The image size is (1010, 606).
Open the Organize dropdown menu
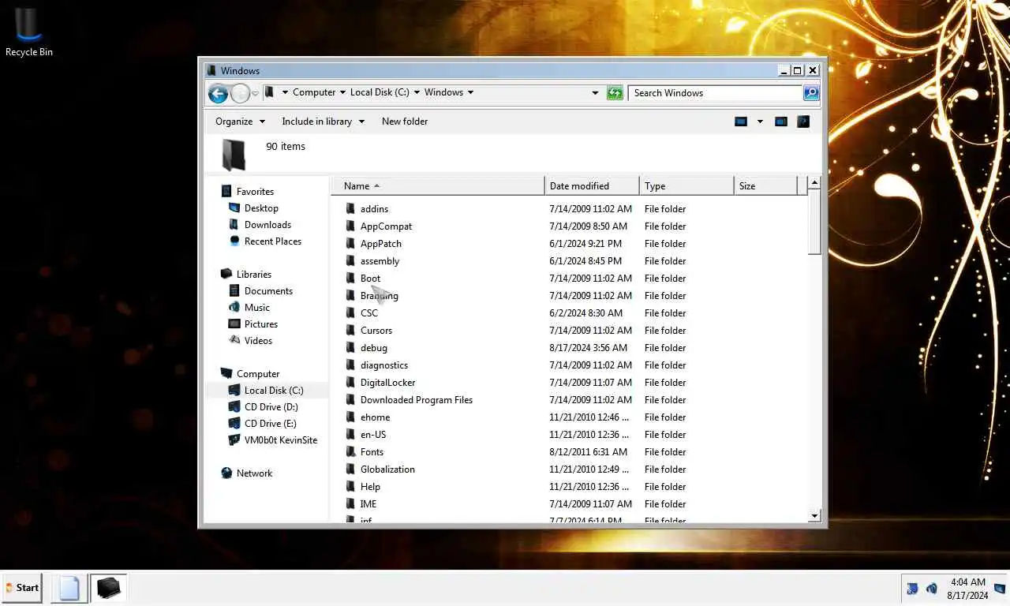(240, 122)
